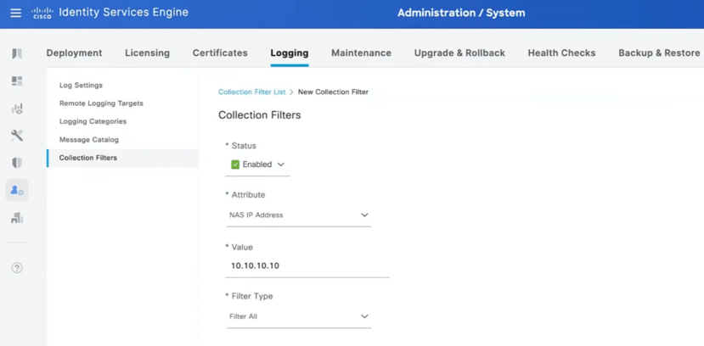704x346 pixels.
Task: Switch to the Certificates tab
Action: [220, 53]
